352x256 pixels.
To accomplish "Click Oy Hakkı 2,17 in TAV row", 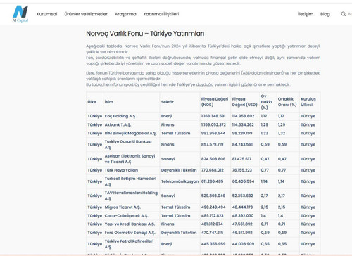I will pyautogui.click(x=264, y=196).
